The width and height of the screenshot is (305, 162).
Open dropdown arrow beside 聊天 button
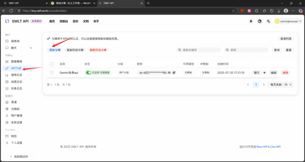point(264,73)
